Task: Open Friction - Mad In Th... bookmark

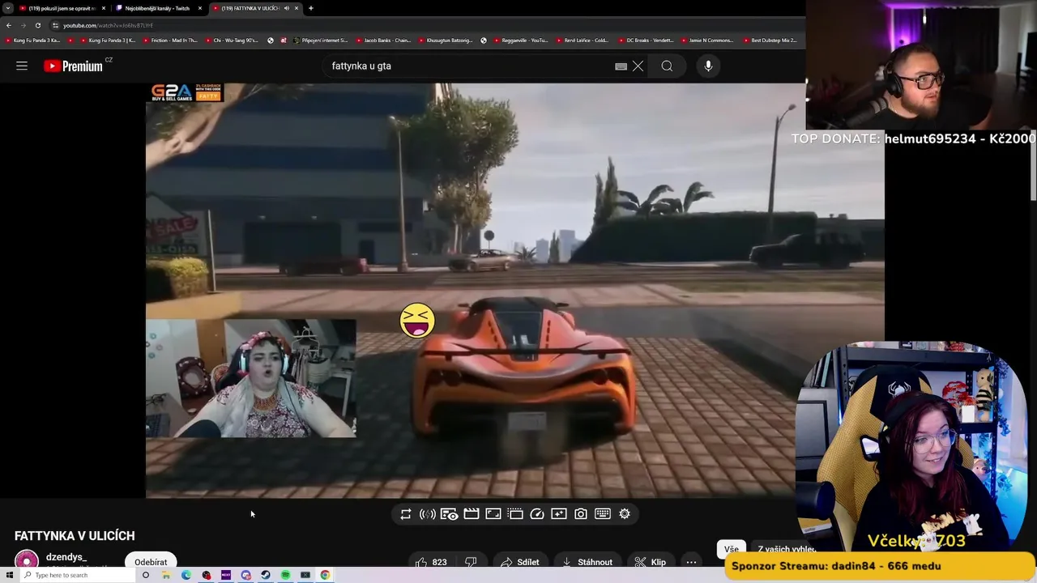Action: [x=172, y=40]
